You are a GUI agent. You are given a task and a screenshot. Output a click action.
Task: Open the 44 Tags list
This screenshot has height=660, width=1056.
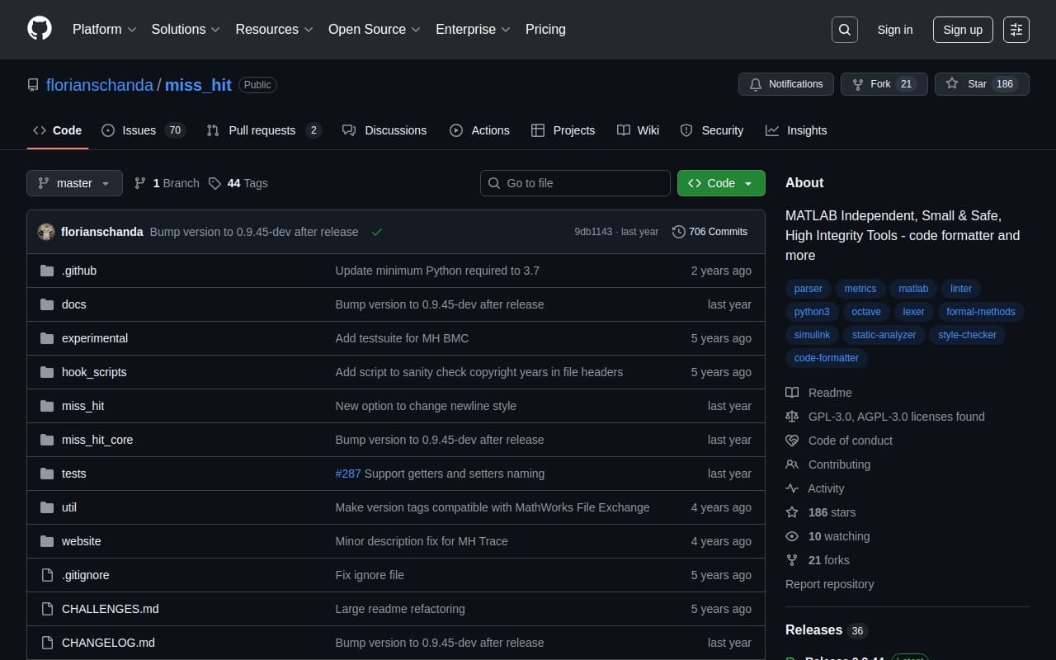tap(238, 183)
